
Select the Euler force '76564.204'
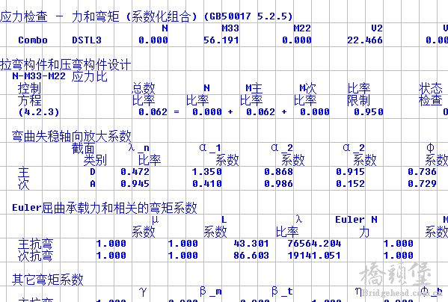click(x=314, y=244)
